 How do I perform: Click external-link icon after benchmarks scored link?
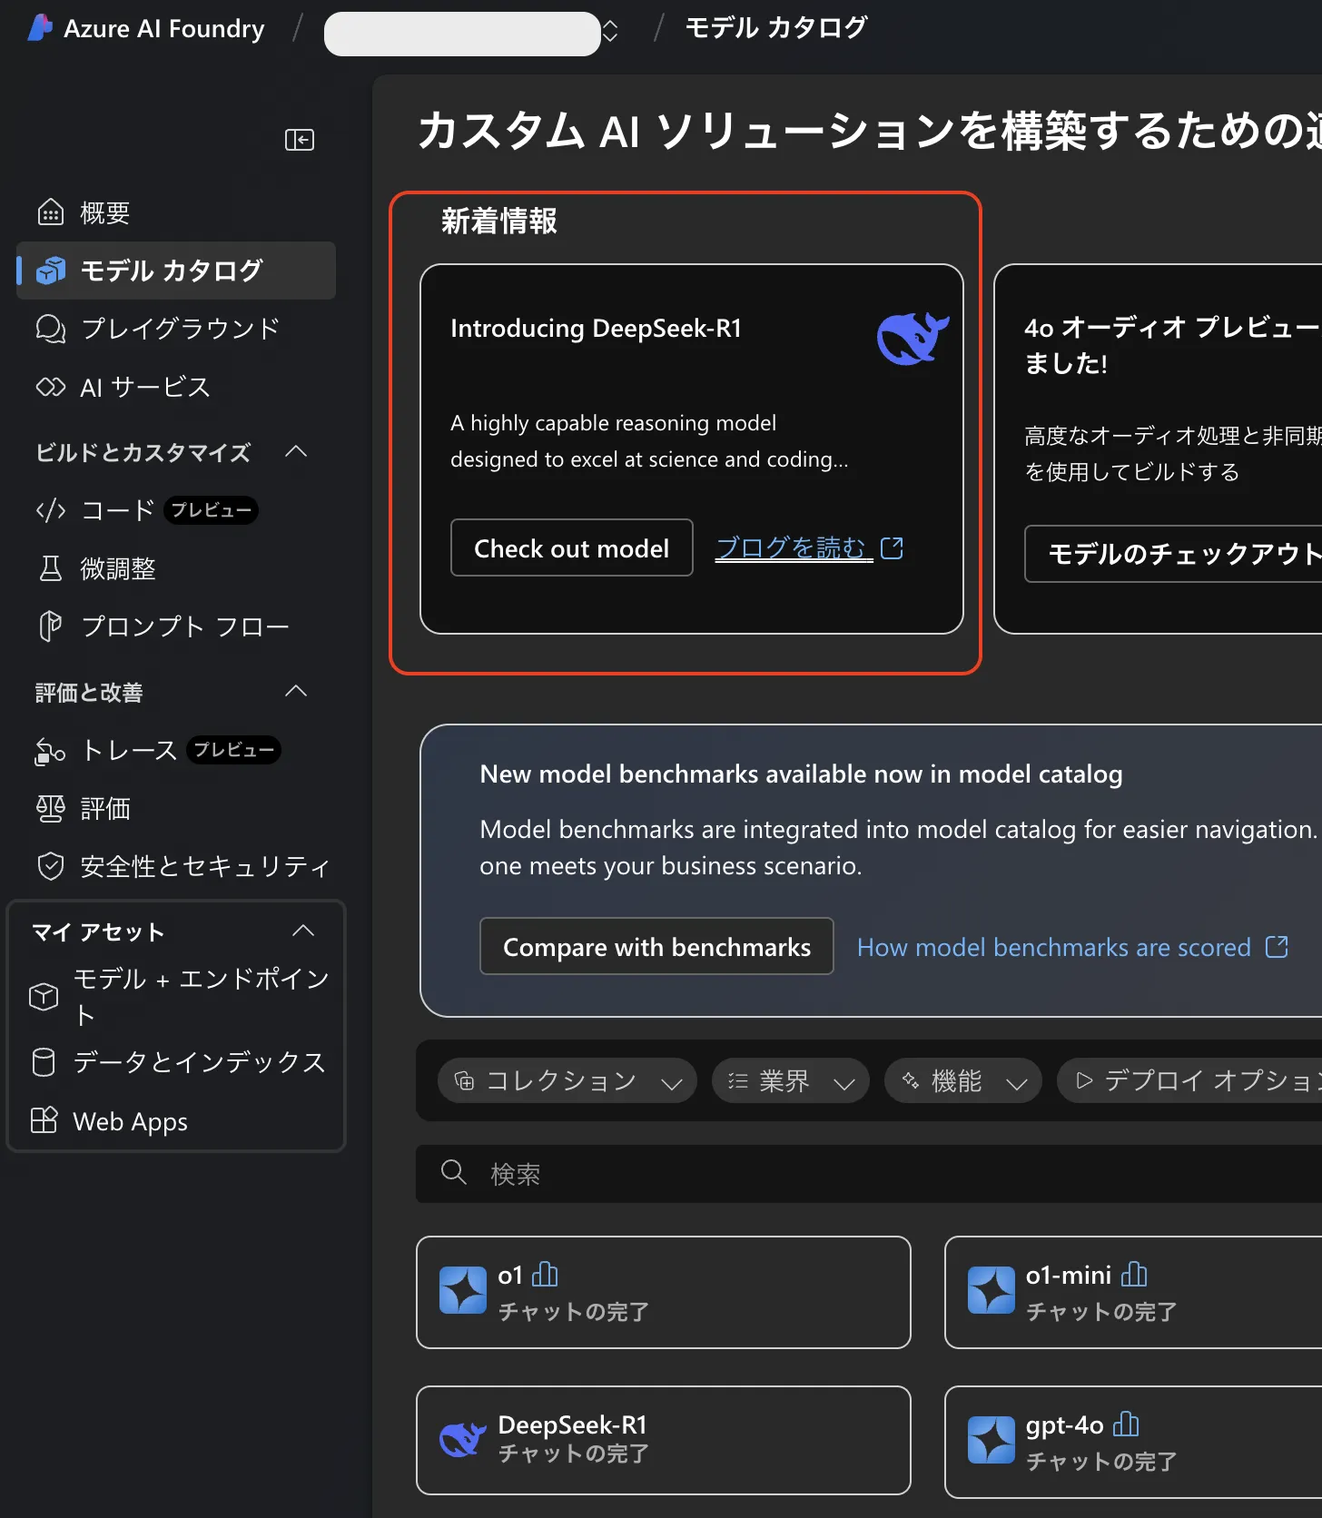(1278, 947)
